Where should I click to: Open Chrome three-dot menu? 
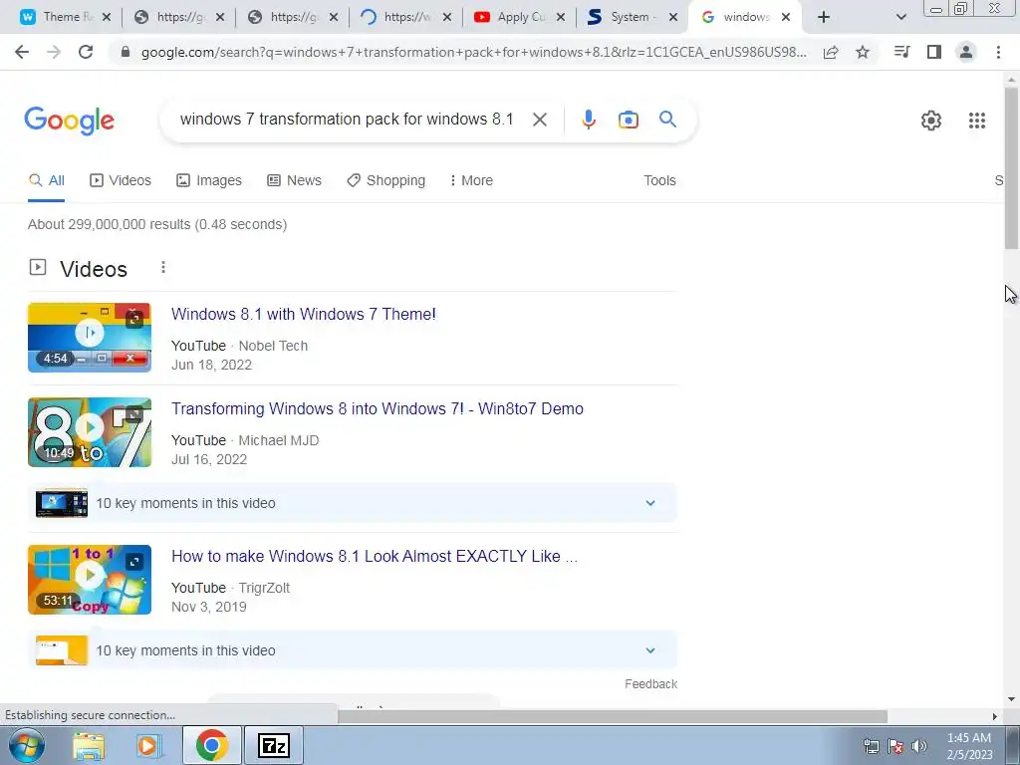click(x=998, y=52)
